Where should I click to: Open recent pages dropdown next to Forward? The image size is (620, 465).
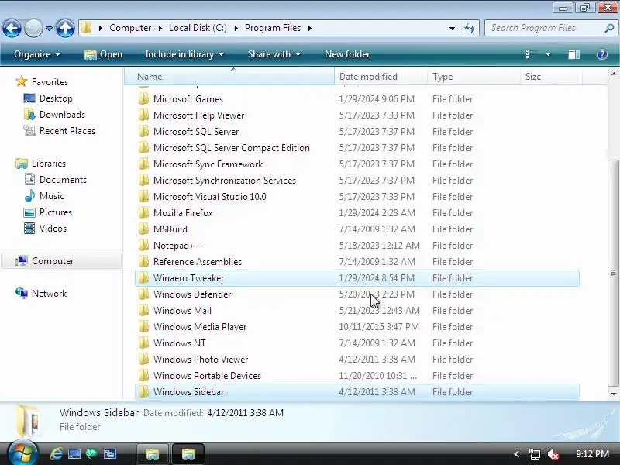click(49, 29)
